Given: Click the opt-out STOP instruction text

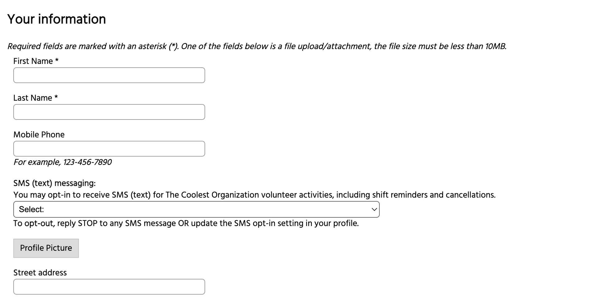Looking at the screenshot, I should click(186, 223).
